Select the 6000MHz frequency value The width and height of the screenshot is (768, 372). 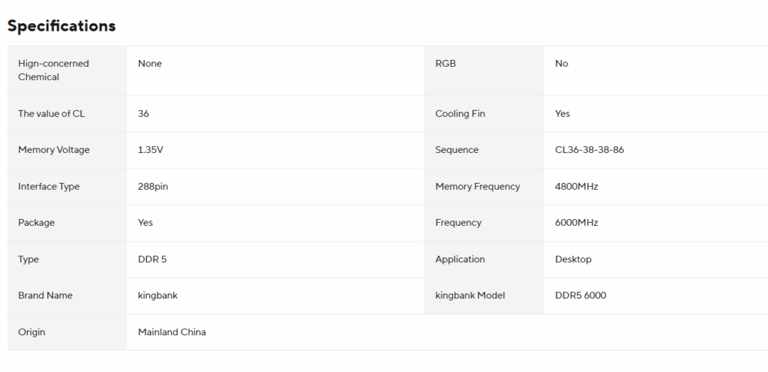pos(577,223)
